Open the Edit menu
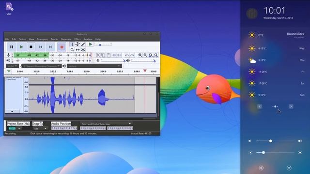310x174 pixels. coord(14,39)
